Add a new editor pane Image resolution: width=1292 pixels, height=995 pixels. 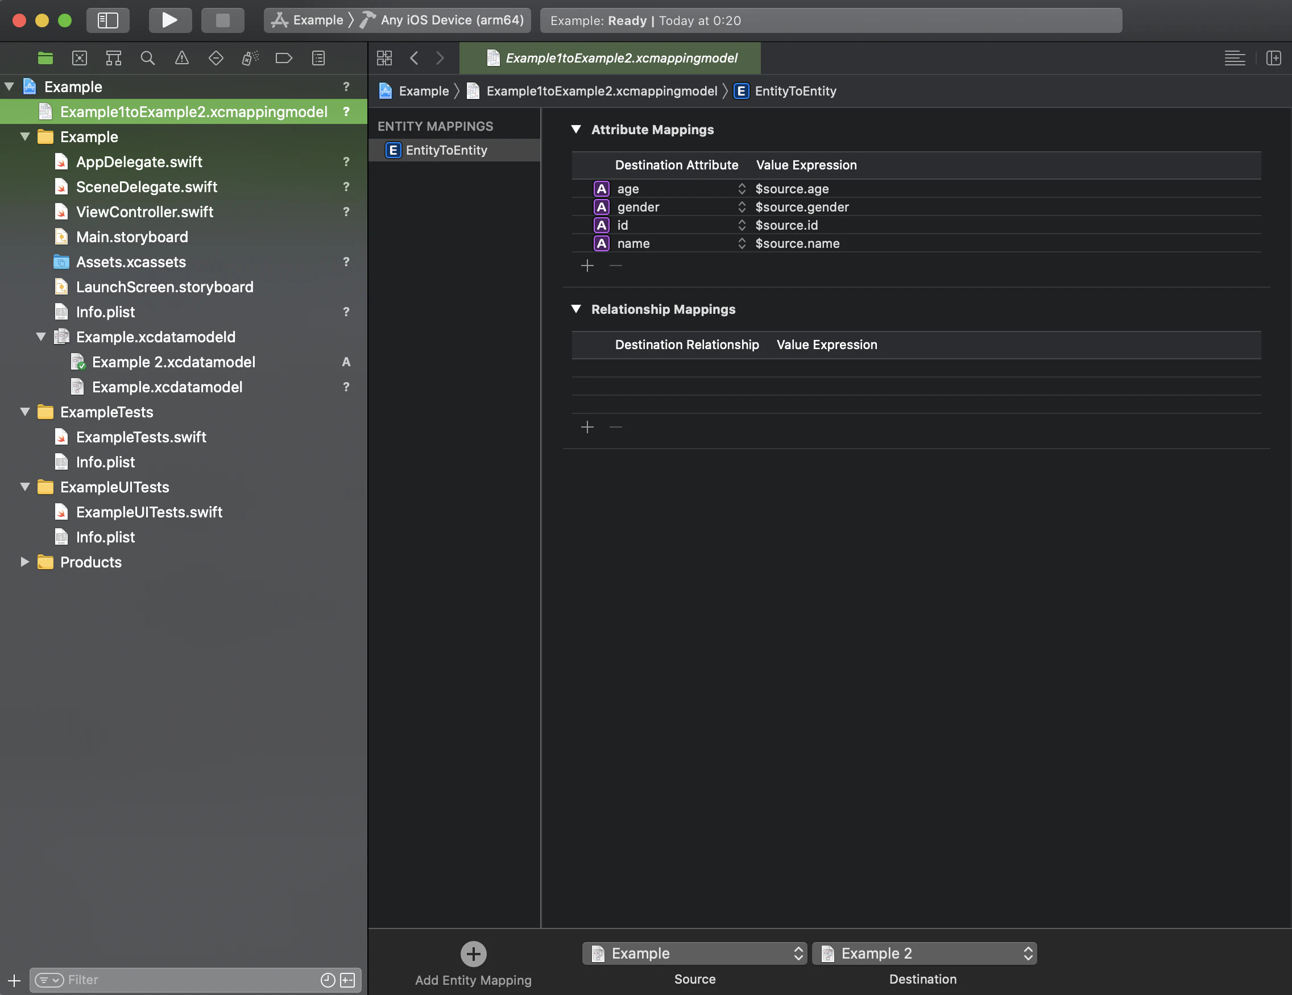click(x=1274, y=58)
